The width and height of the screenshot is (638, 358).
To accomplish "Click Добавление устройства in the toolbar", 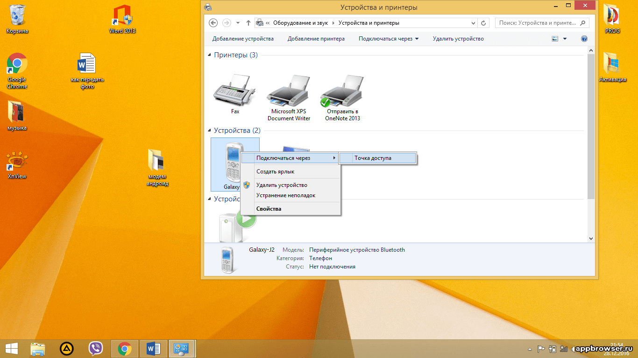I will pyautogui.click(x=243, y=39).
